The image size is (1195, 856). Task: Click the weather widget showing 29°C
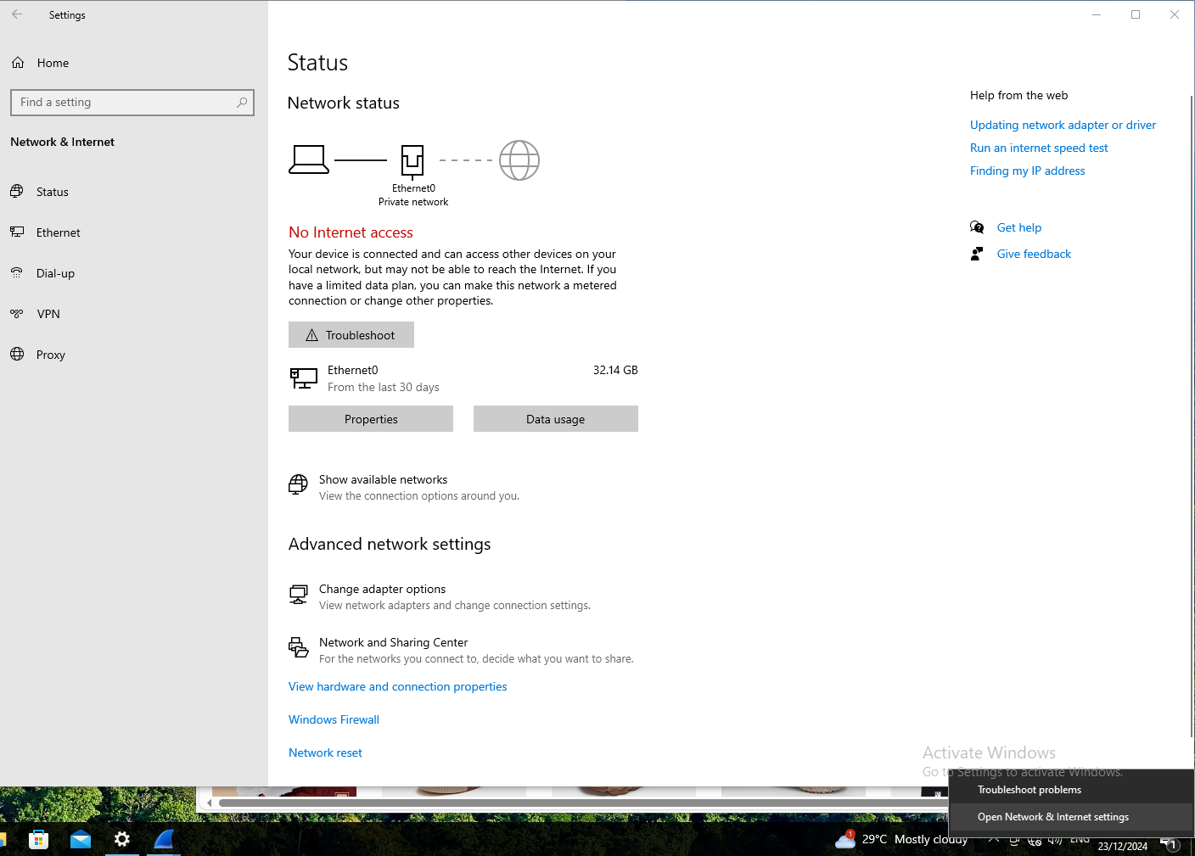pos(901,839)
